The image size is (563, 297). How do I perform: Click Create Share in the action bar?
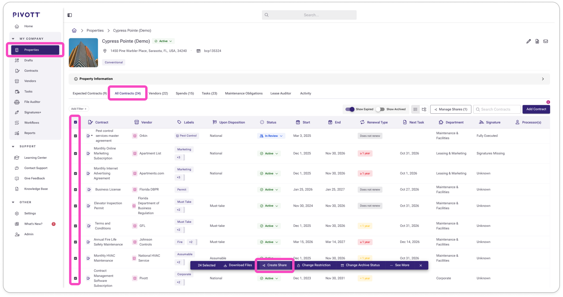[x=274, y=265]
